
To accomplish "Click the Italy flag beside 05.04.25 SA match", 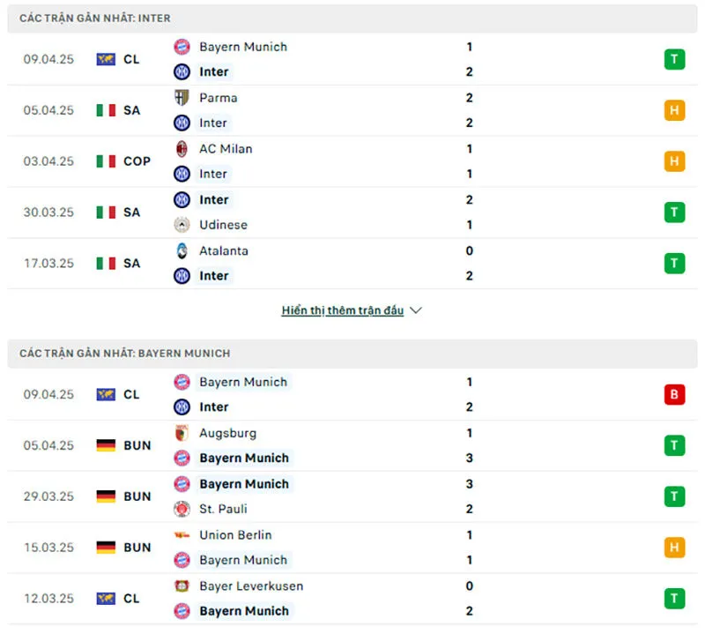I will (x=106, y=110).
